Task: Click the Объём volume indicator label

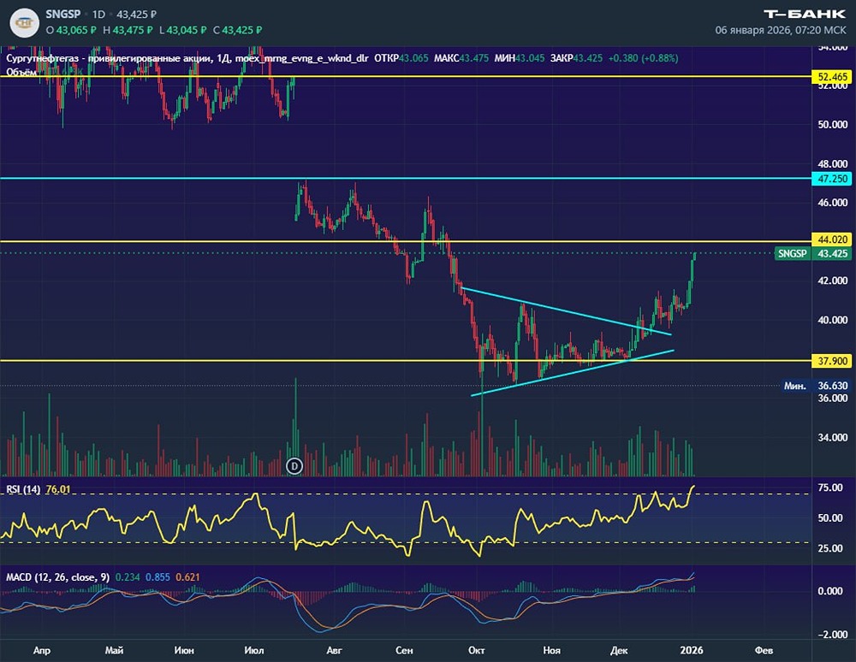Action: tap(21, 73)
